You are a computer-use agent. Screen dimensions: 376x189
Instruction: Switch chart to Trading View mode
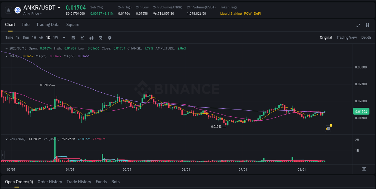(347, 37)
